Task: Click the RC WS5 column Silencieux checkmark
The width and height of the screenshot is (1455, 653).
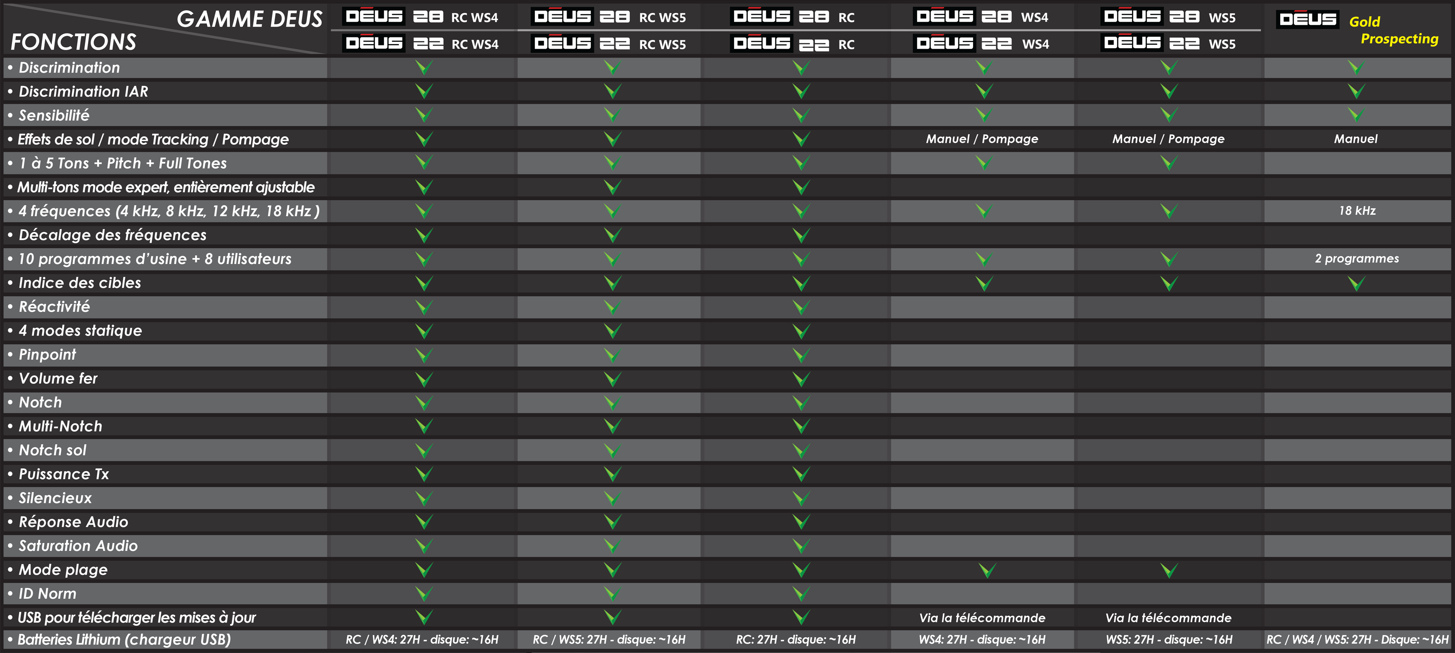Action: click(612, 498)
